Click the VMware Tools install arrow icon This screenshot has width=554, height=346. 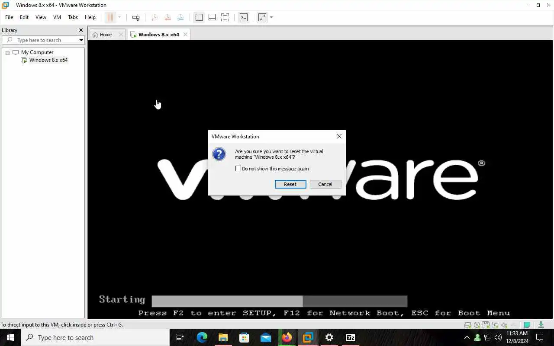click(541, 325)
